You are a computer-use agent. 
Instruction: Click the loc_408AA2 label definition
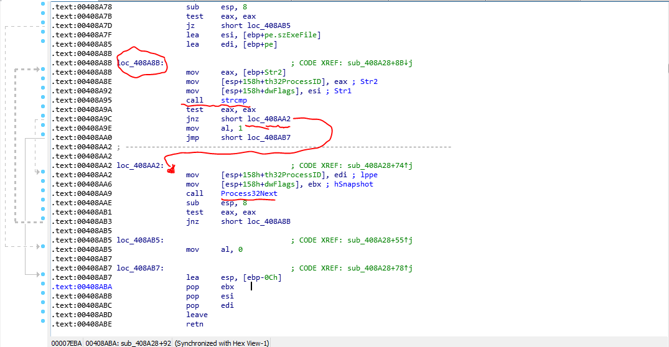(141, 165)
